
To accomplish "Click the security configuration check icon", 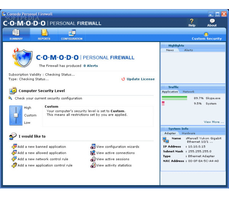I will 10,98.
